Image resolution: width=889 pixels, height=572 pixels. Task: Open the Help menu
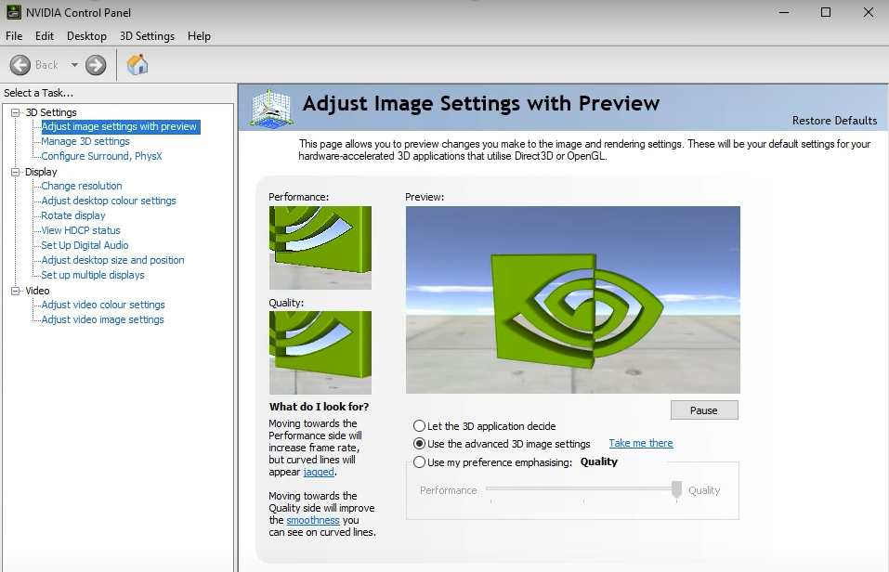click(x=199, y=35)
